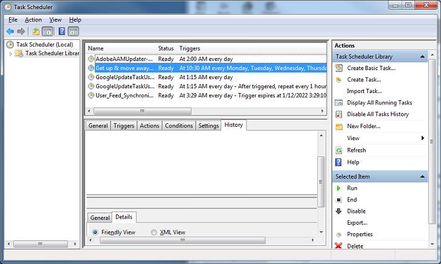Click the Create Task icon
The height and width of the screenshot is (264, 441).
tap(339, 80)
